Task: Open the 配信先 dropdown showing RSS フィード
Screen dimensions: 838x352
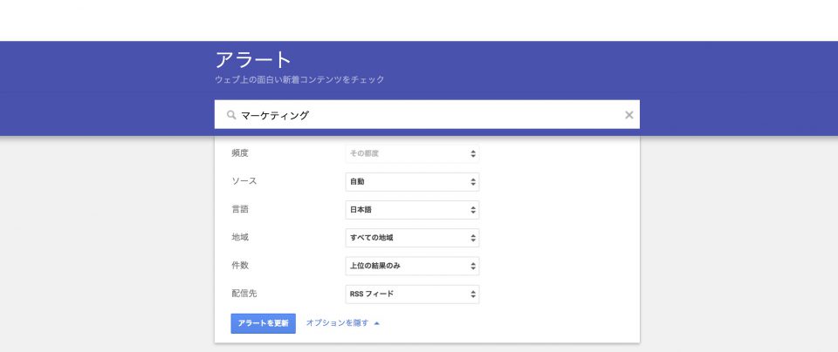Action: click(x=412, y=294)
